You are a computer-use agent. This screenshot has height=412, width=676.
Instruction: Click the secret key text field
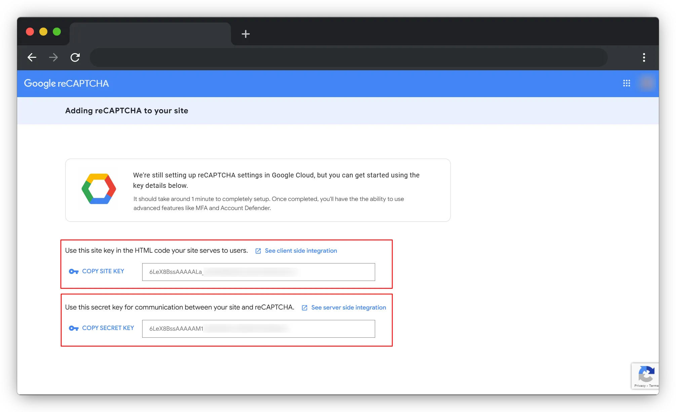(x=258, y=329)
